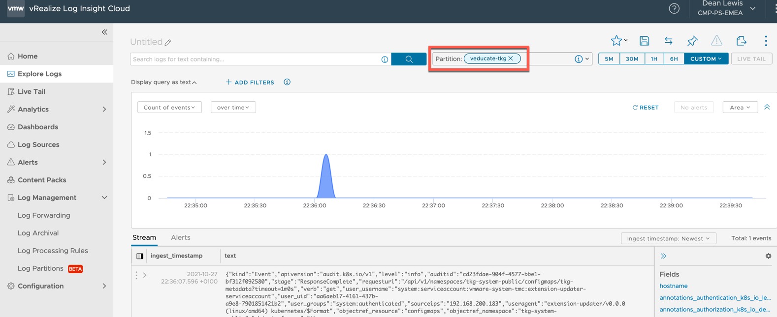Open Count of events dropdown
The width and height of the screenshot is (777, 317).
click(169, 107)
